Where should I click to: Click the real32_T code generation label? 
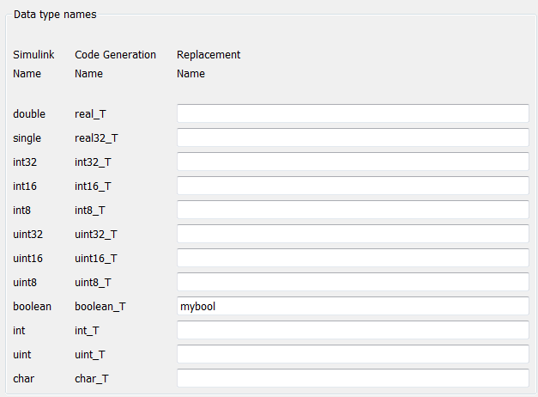click(x=95, y=137)
